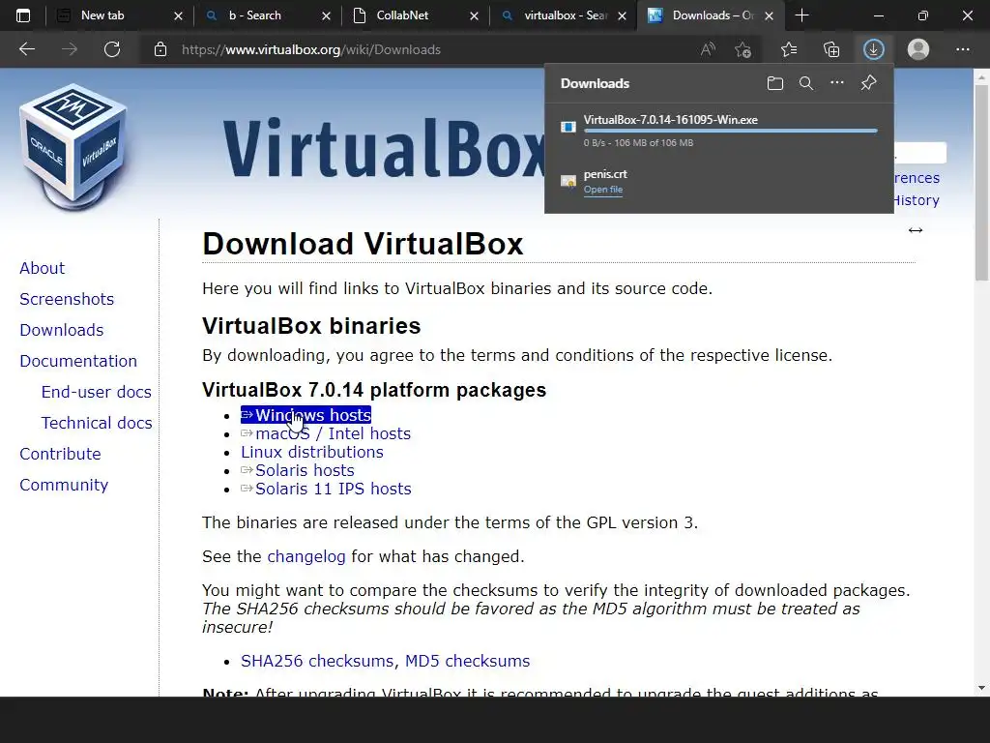Close the virtualbox search tab
The image size is (990, 743).
pos(622,15)
